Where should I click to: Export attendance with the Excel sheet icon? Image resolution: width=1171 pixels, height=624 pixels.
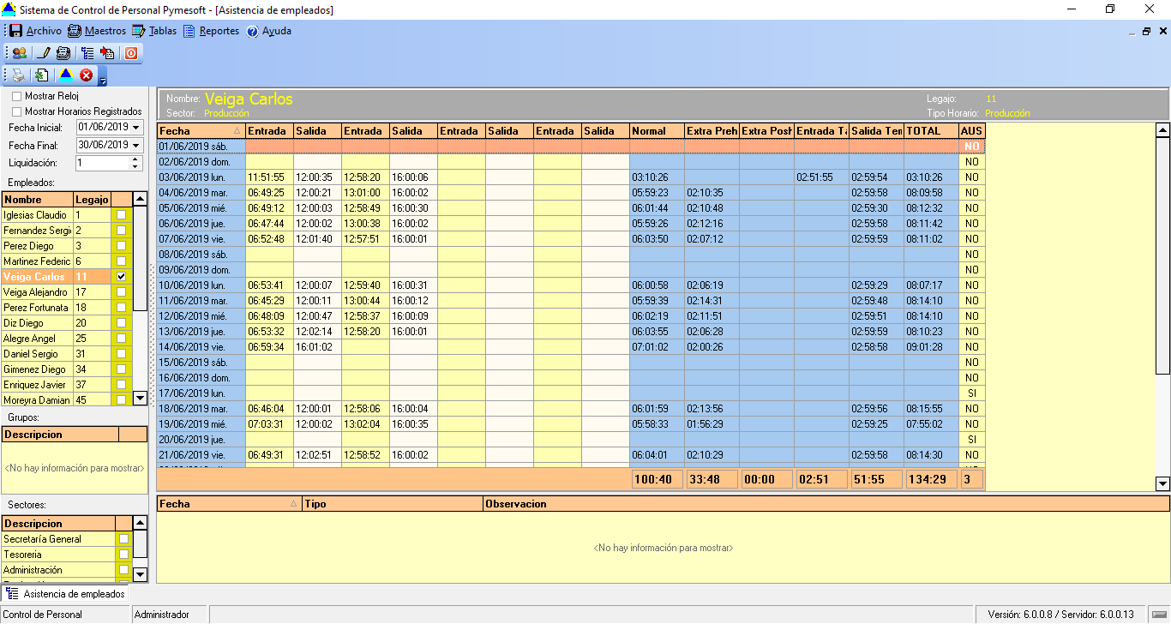(41, 75)
